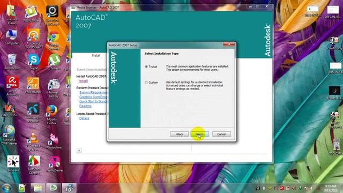Click the small square button at Media Browser bottom-left
This screenshot has height=193, width=343.
point(79,150)
